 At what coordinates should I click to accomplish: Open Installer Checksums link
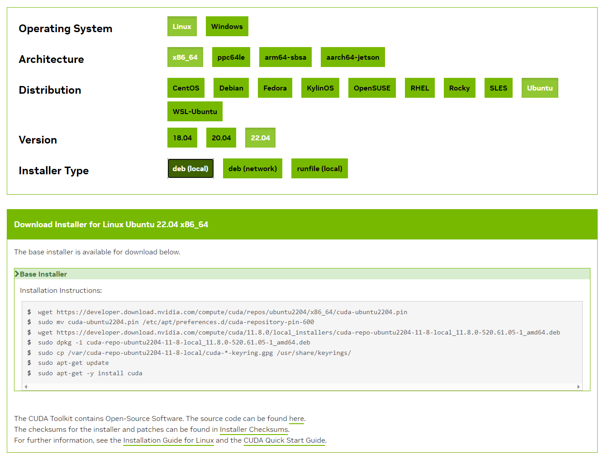point(254,430)
